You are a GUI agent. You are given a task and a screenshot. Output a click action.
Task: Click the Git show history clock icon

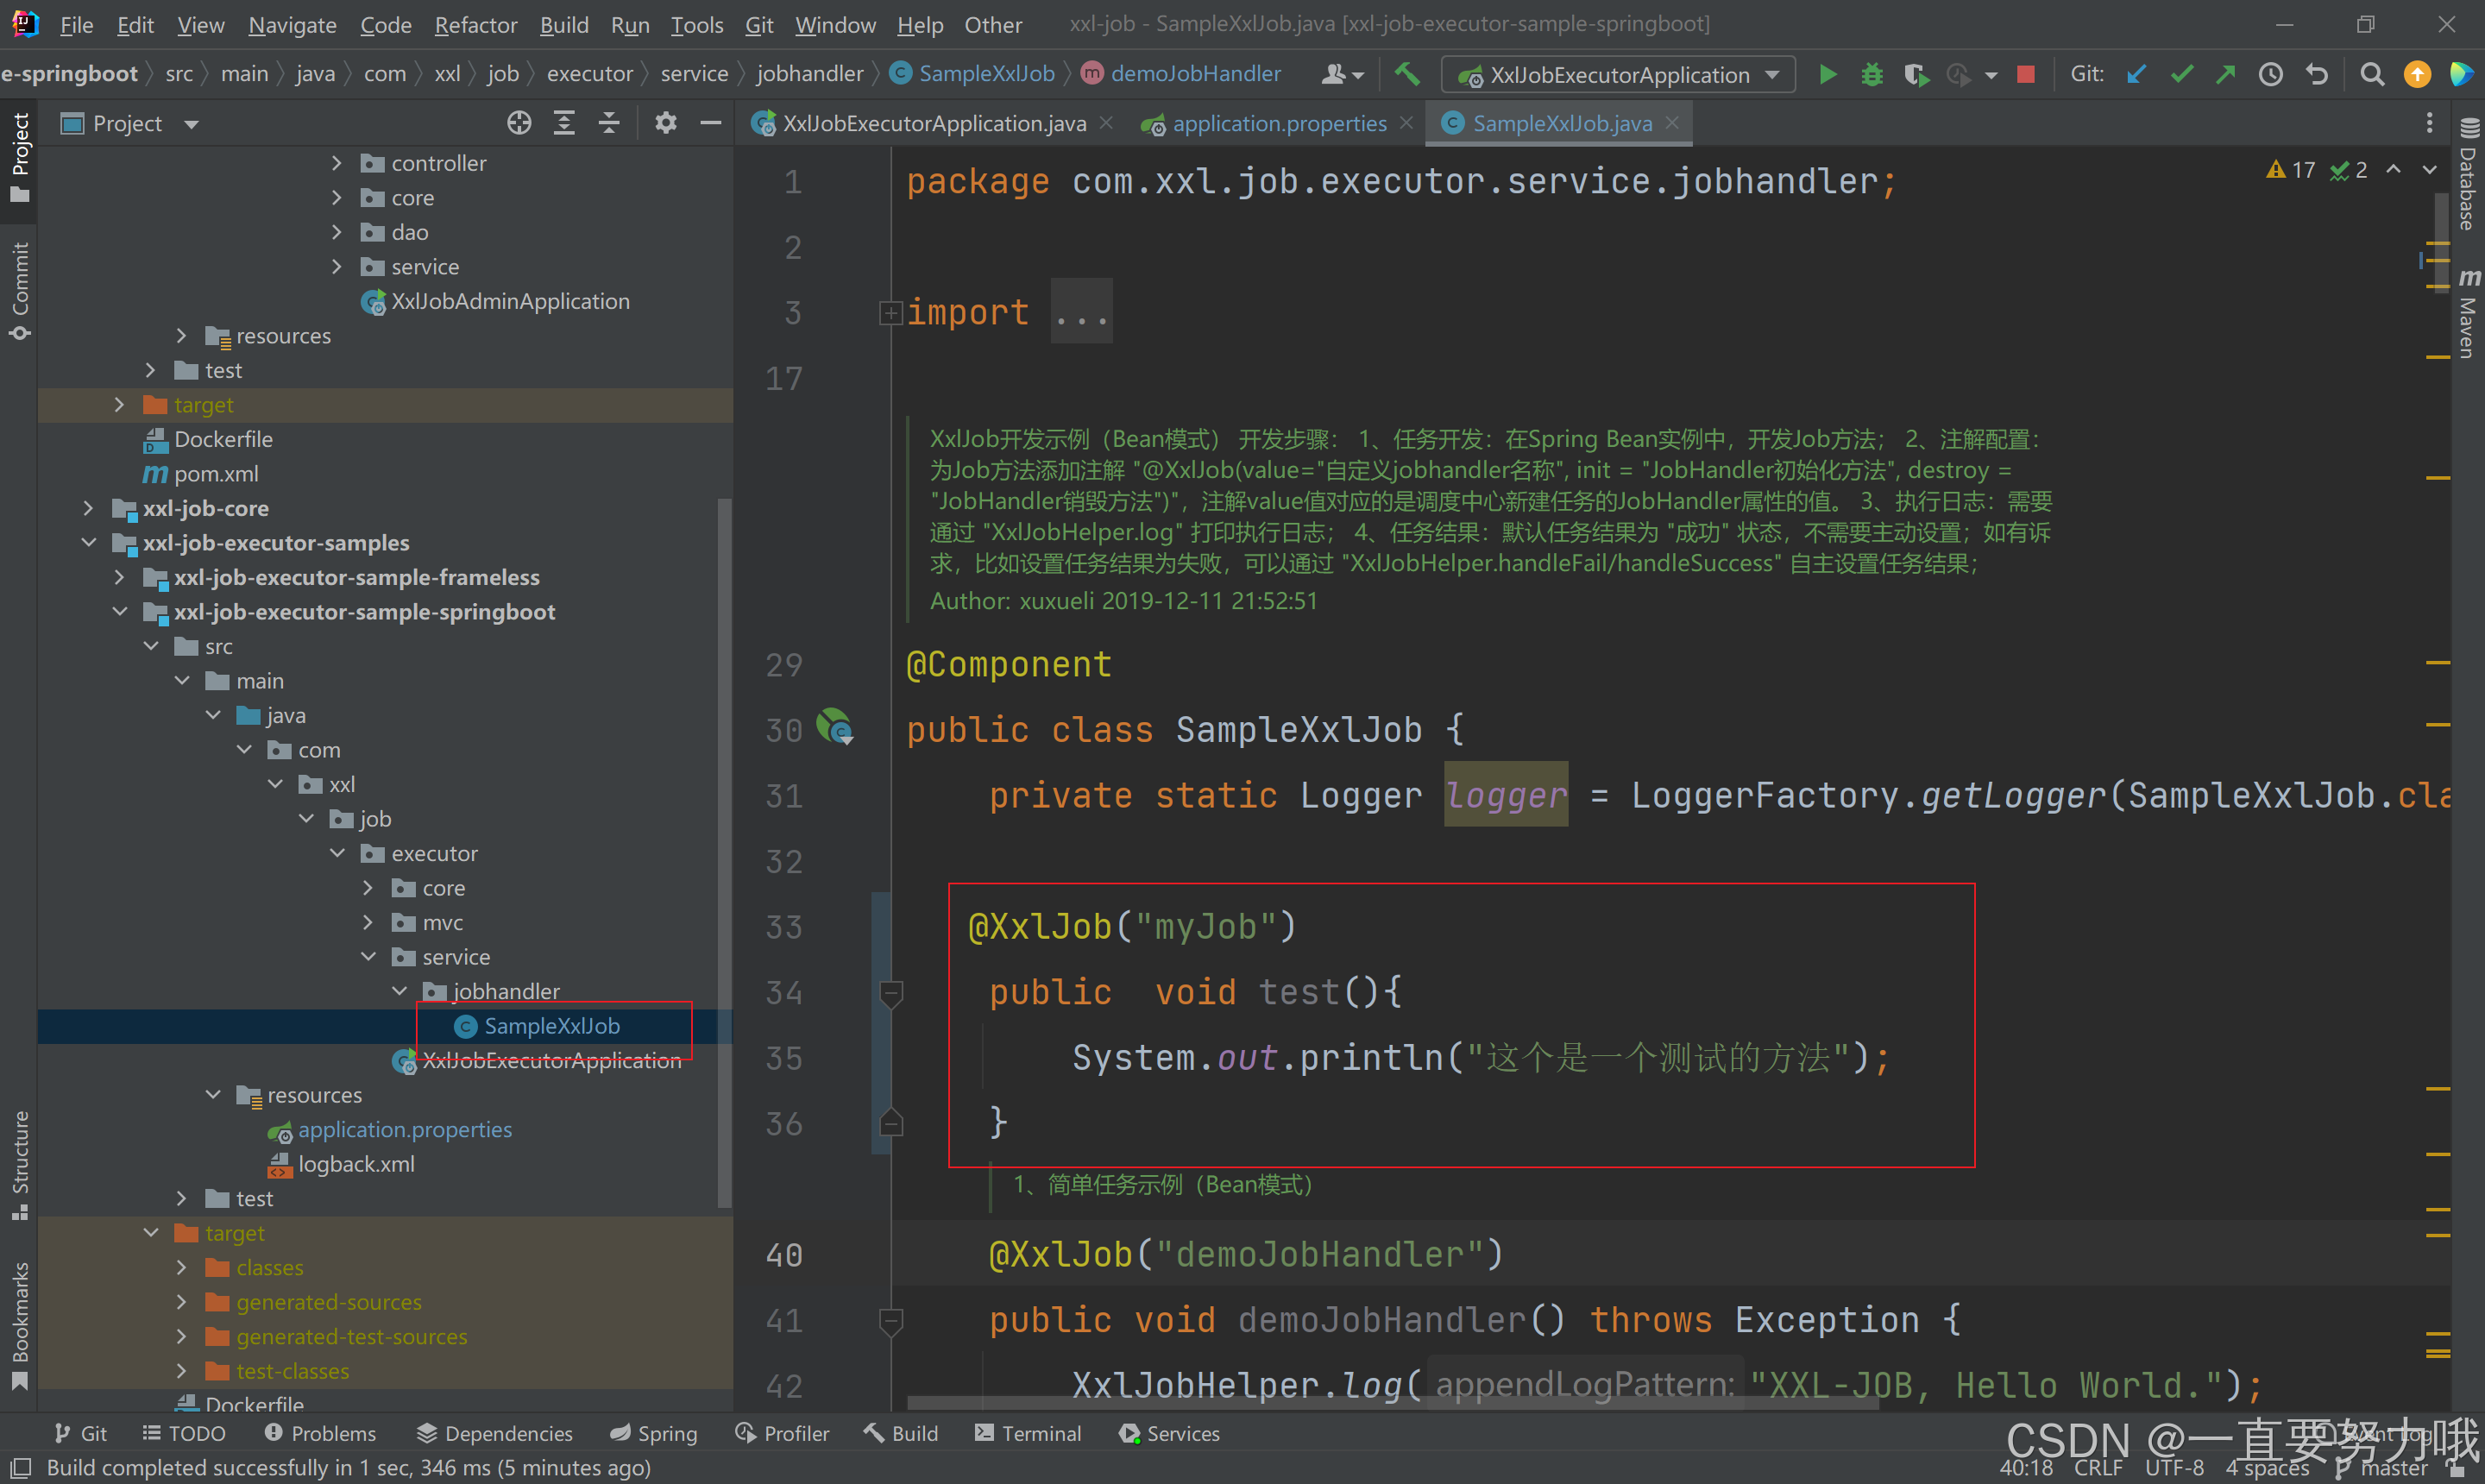click(2270, 75)
